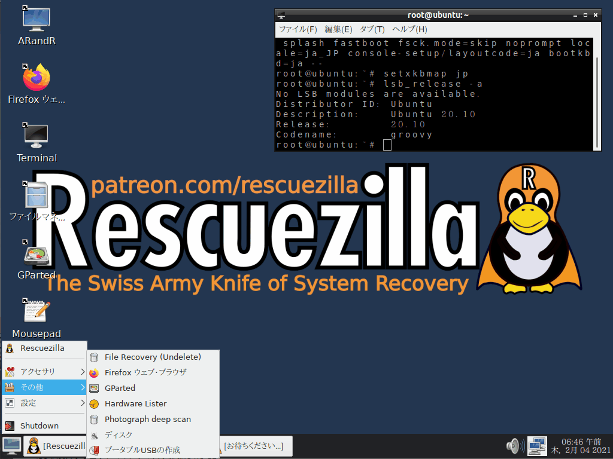Expand the 設定 submenu
The image size is (613, 459).
pos(44,403)
